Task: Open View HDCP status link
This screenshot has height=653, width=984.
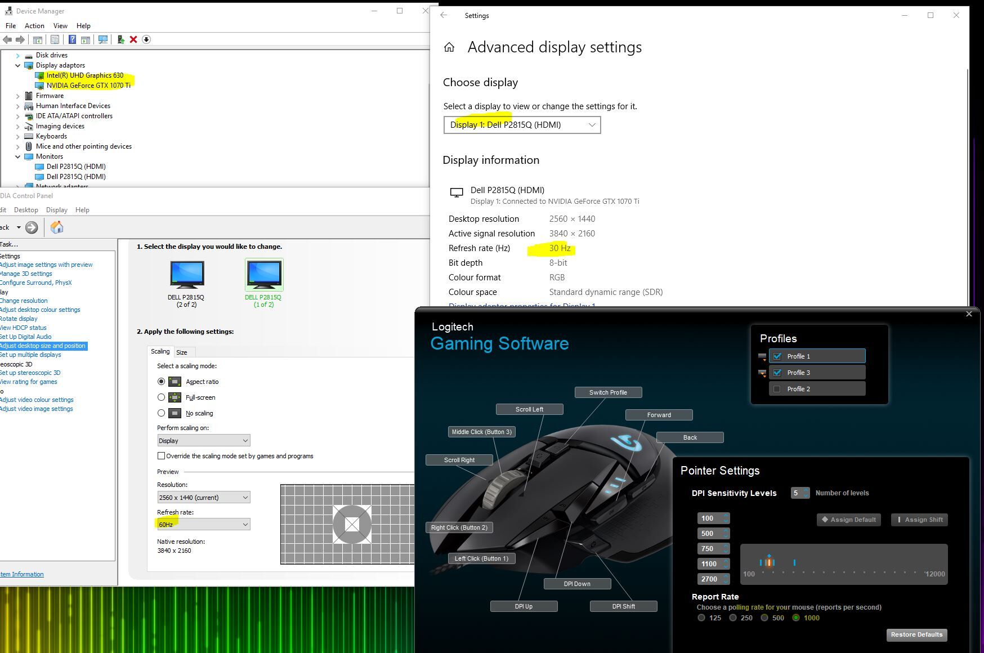Action: point(23,328)
